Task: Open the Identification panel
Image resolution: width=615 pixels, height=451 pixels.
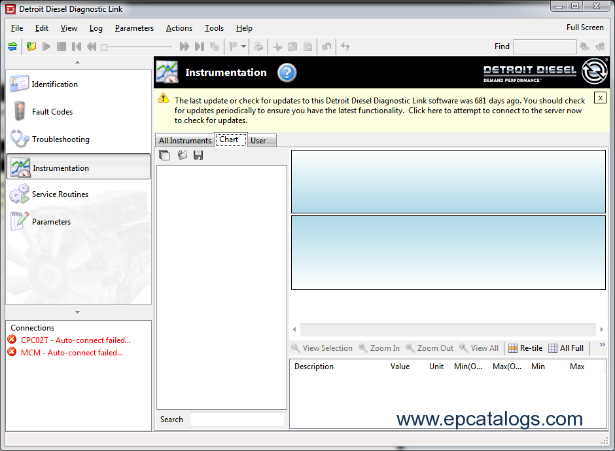Action: coord(79,84)
